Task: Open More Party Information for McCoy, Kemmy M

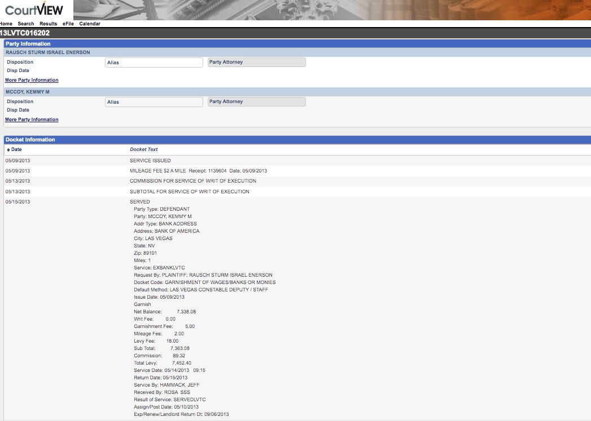Action: (32, 119)
